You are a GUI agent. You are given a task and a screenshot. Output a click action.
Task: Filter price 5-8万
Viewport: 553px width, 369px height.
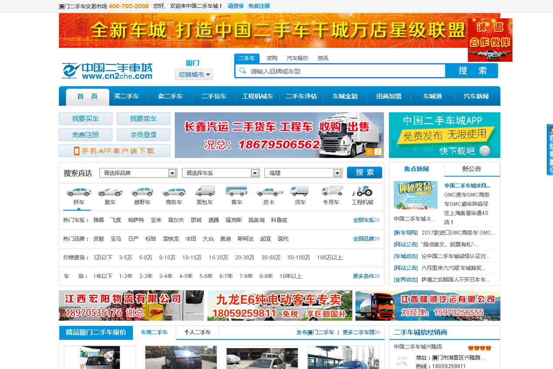coord(146,258)
